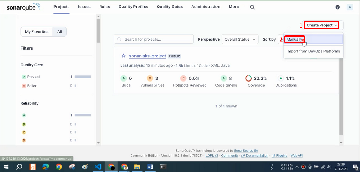Open the Perspective Overall Status dropdown
Image resolution: width=360 pixels, height=172 pixels.
(240, 39)
